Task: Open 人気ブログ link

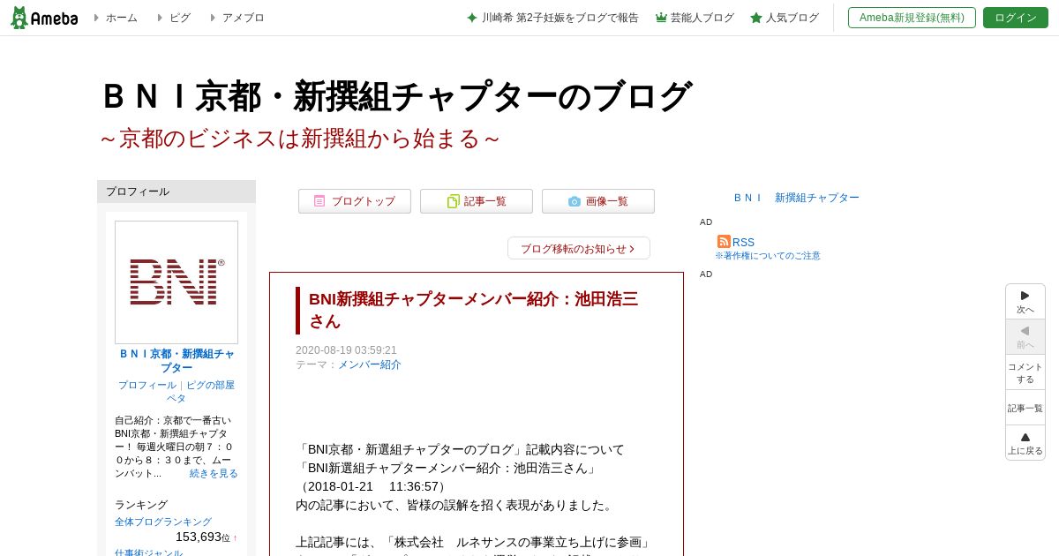Action: tap(792, 18)
